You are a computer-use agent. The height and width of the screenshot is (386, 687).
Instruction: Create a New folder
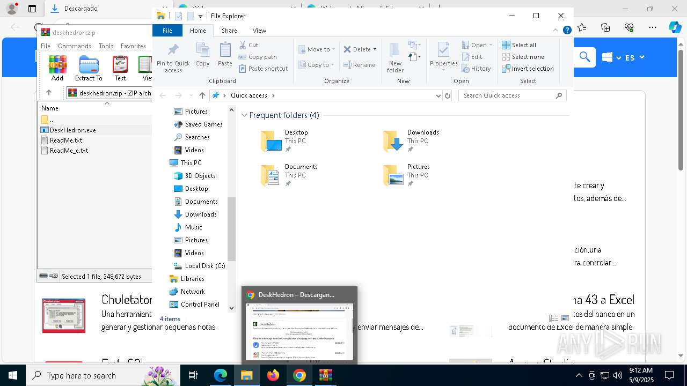(x=395, y=57)
